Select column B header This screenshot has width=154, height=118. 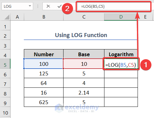point(44,17)
